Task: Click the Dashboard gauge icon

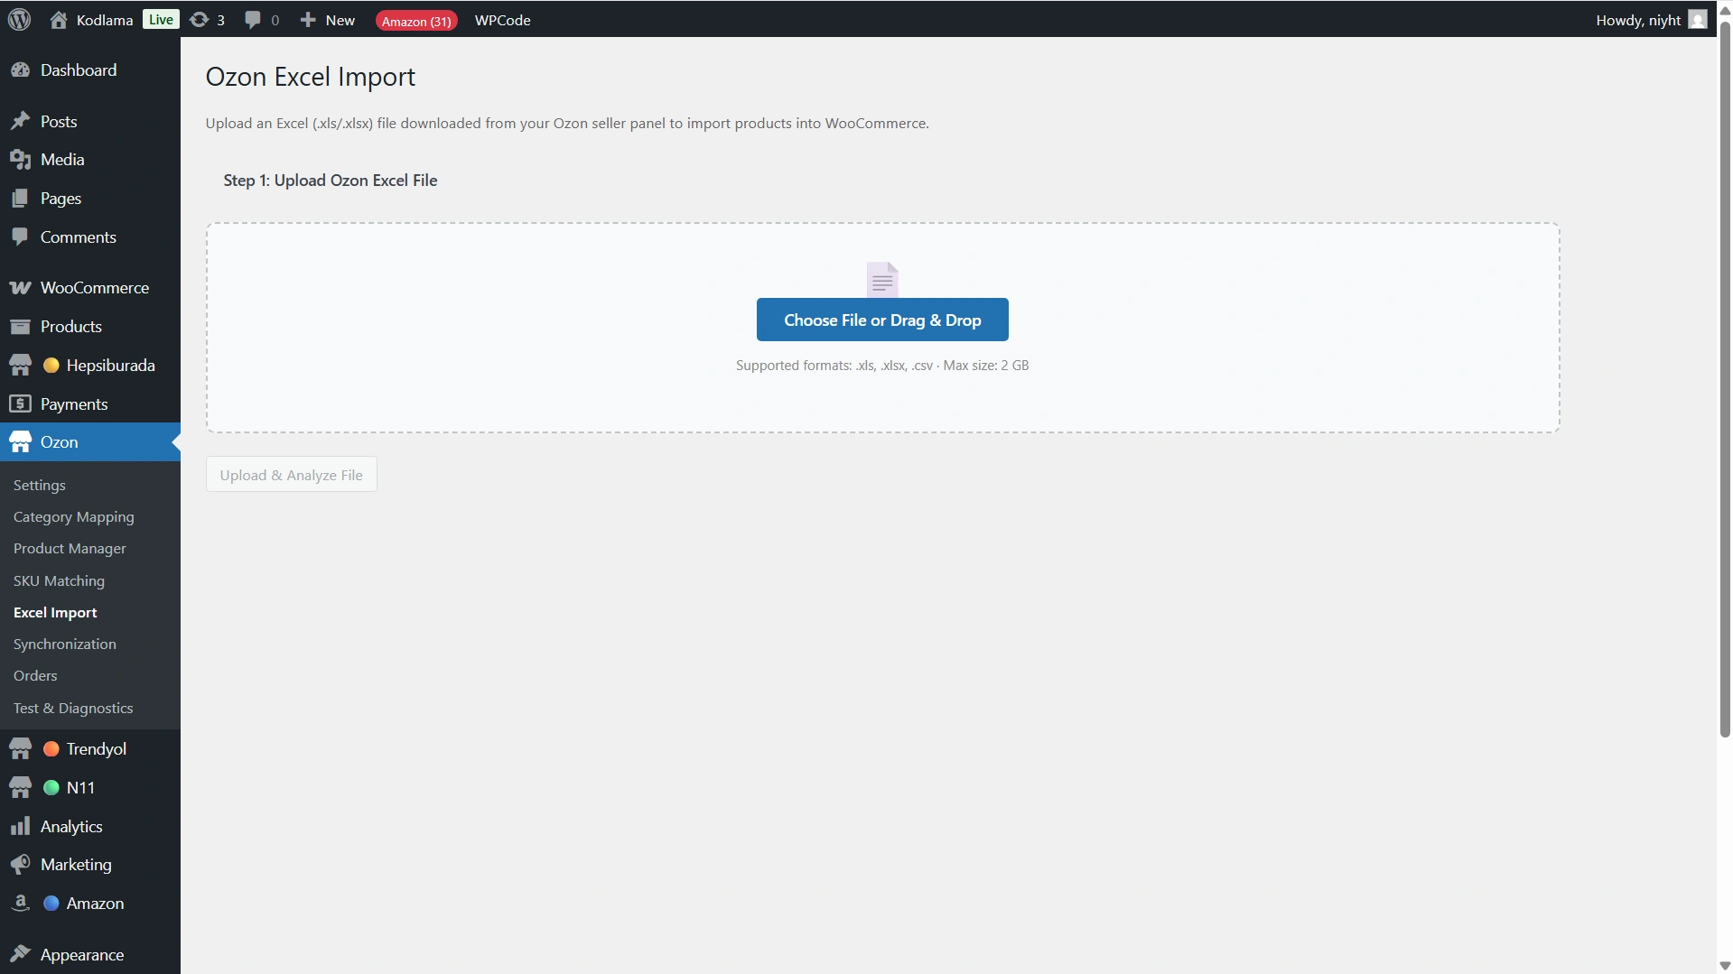Action: 20,70
